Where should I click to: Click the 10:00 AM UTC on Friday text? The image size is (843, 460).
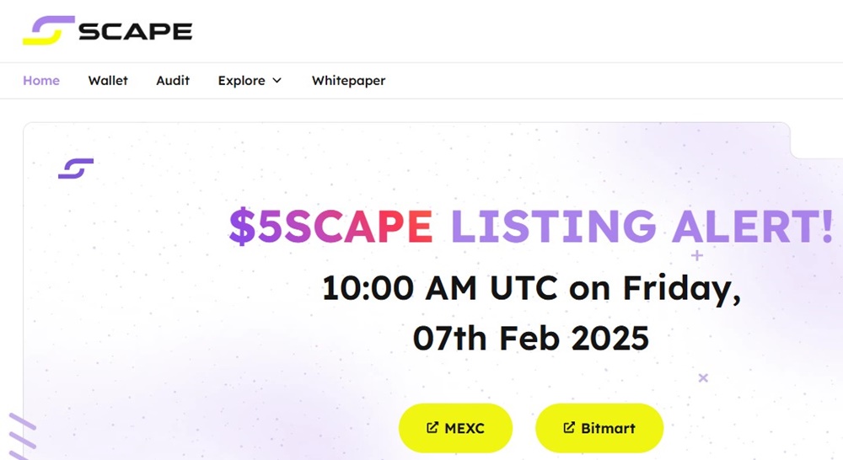(531, 289)
